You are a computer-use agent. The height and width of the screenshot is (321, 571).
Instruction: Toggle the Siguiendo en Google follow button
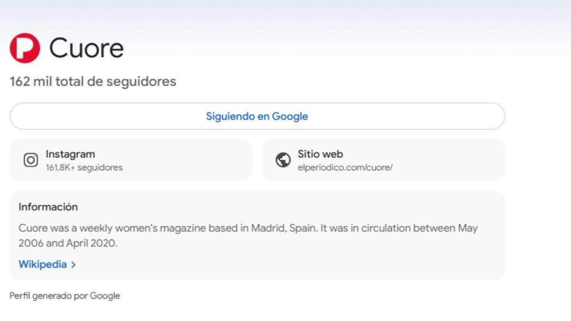[x=257, y=116]
